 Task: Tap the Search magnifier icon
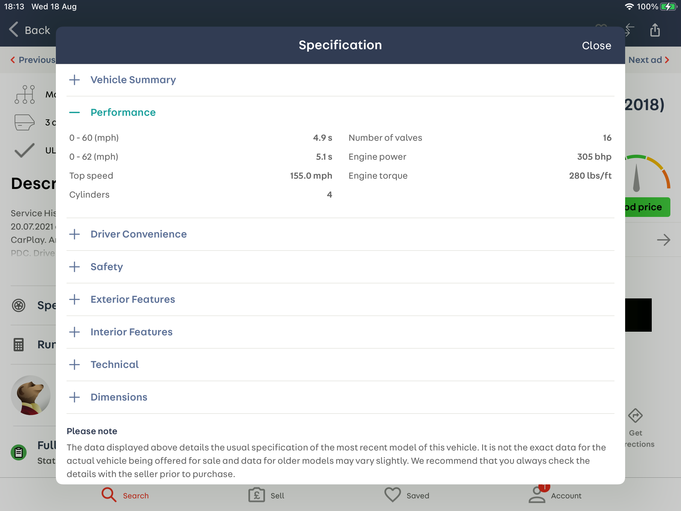click(109, 495)
